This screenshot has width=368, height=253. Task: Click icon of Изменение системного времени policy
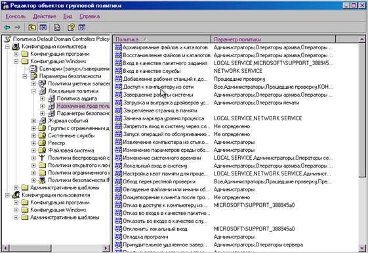[x=118, y=158]
